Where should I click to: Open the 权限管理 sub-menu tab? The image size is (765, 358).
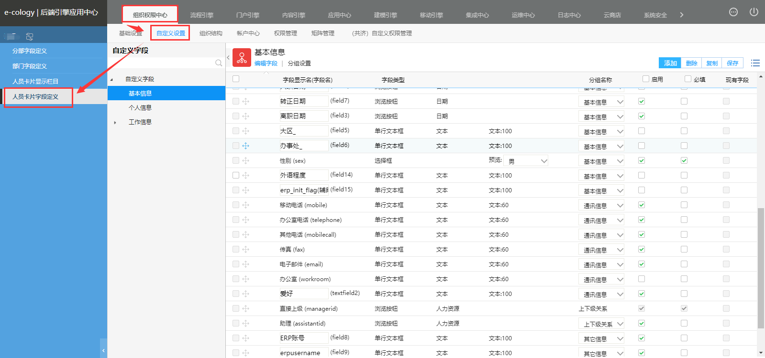tap(285, 33)
